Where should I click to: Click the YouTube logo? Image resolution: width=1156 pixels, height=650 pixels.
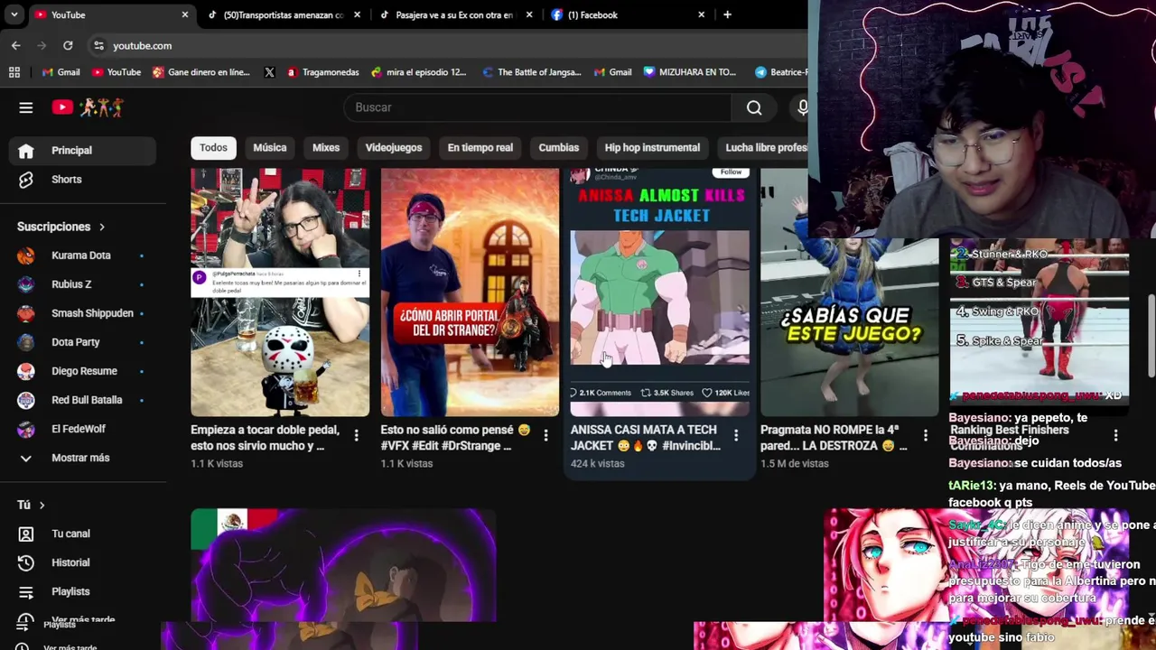[88, 107]
